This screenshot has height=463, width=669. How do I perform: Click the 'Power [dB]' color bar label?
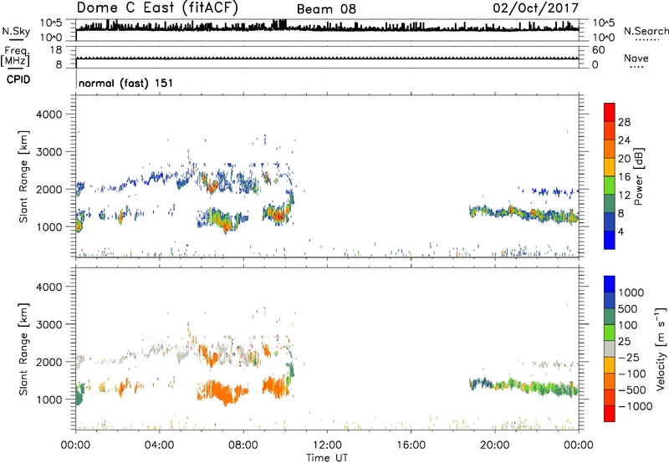638,176
